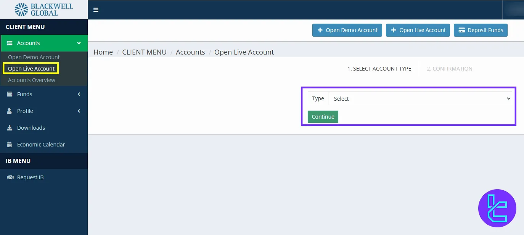The image size is (524, 235).
Task: Click the Downloads icon in sidebar
Action: click(10, 128)
